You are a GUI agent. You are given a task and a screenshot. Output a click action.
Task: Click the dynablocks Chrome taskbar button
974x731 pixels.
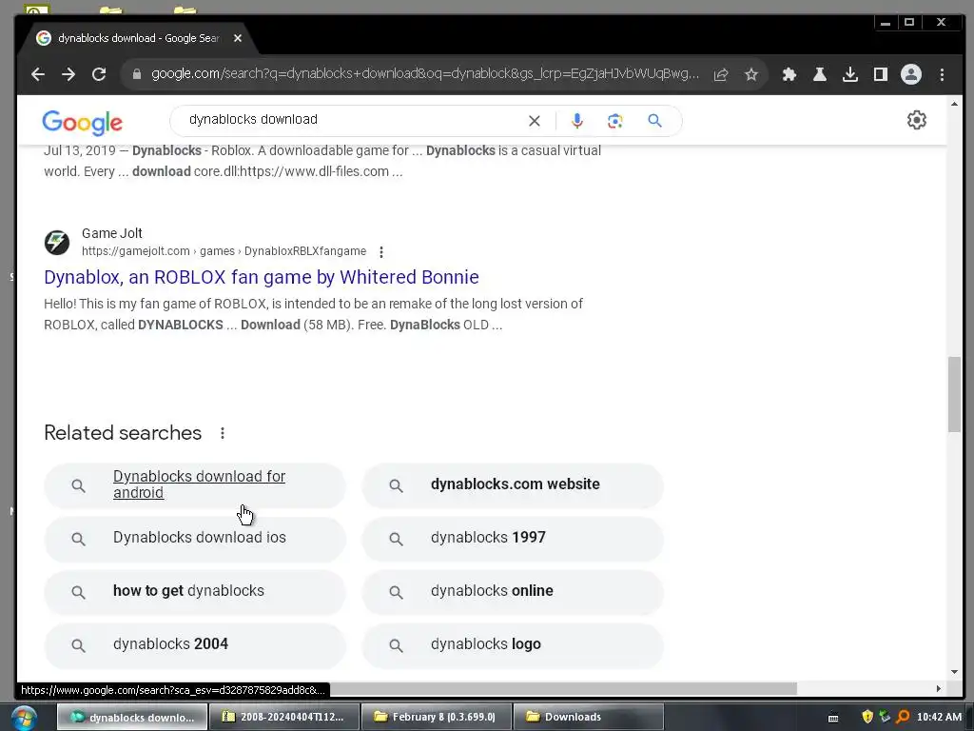[132, 717]
